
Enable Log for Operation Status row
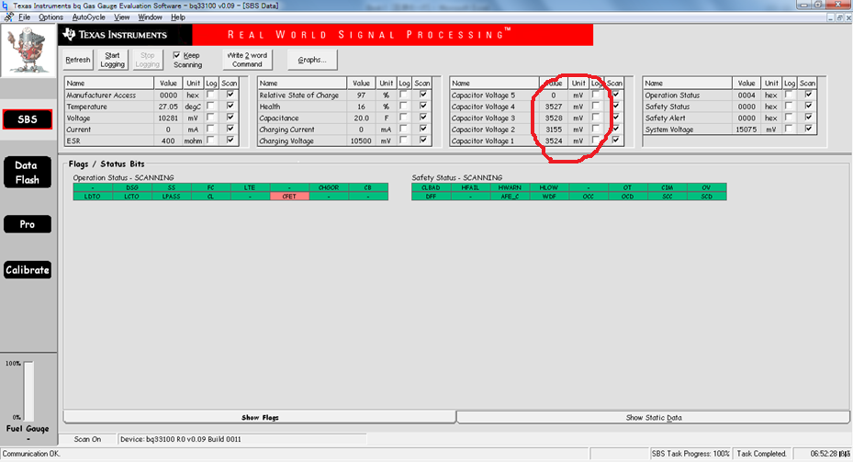click(789, 95)
